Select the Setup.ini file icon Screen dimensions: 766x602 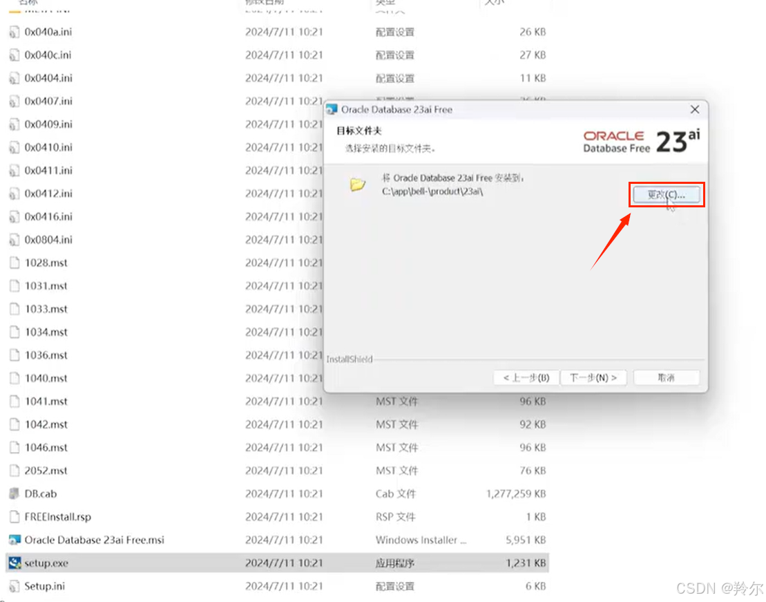(15, 586)
